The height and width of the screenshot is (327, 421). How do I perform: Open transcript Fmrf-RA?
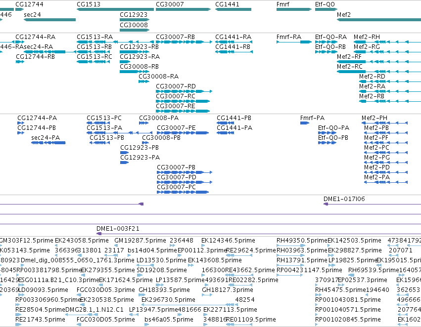(x=289, y=37)
